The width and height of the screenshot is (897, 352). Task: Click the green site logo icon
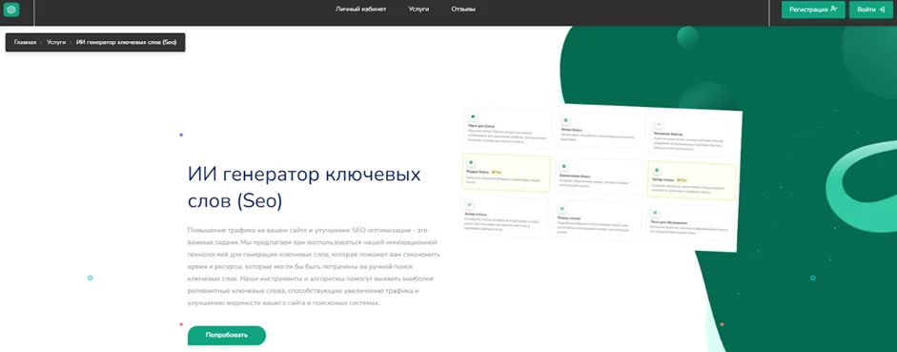[11, 10]
